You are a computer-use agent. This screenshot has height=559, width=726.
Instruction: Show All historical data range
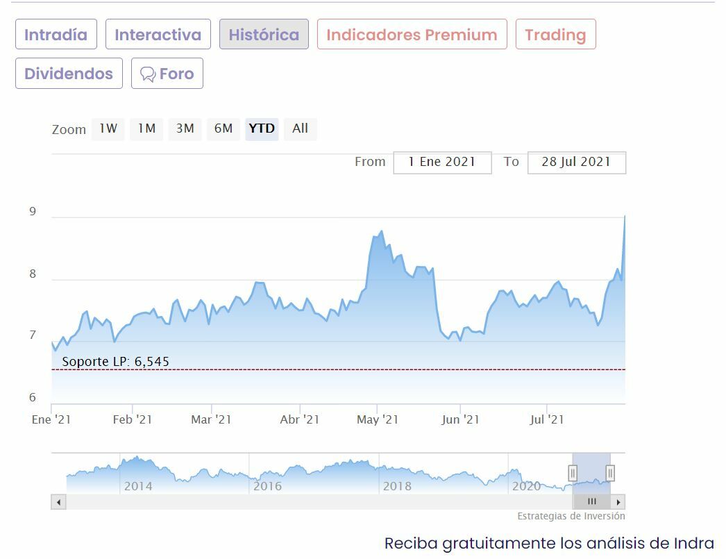[300, 128]
